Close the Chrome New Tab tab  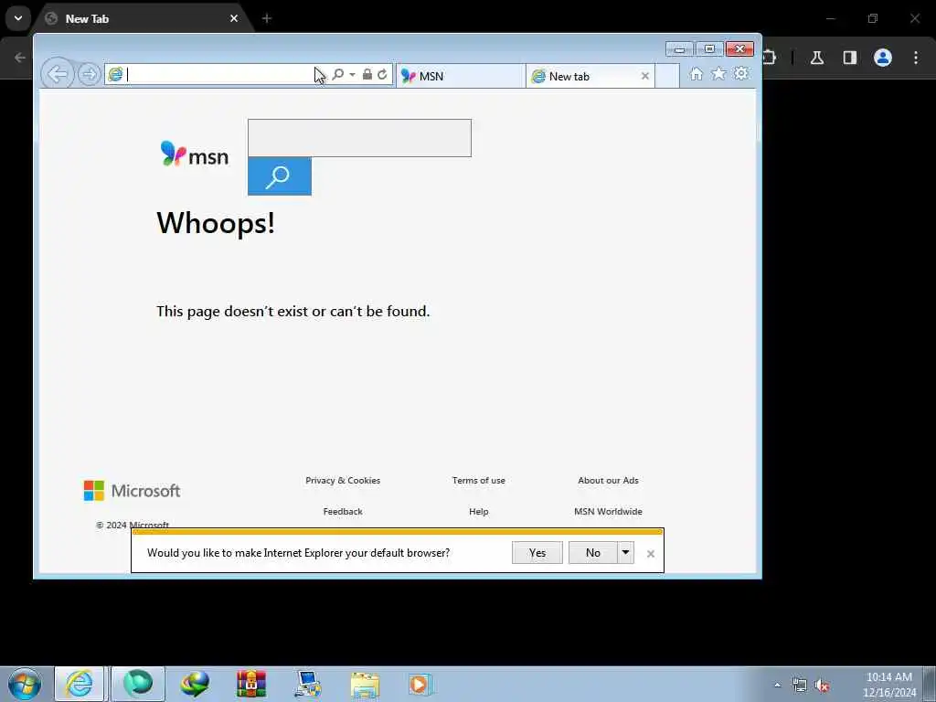234,18
